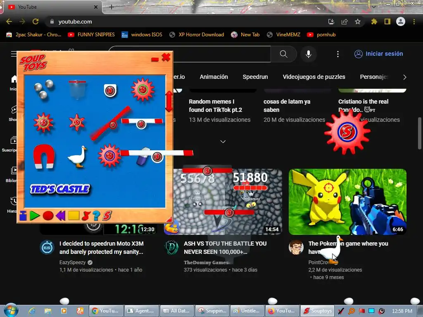Open the 'Random memes I found on TikTok' short
The width and height of the screenshot is (423, 317).
(x=216, y=106)
